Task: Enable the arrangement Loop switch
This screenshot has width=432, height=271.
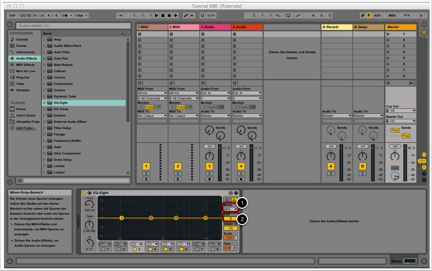Action: [288, 15]
